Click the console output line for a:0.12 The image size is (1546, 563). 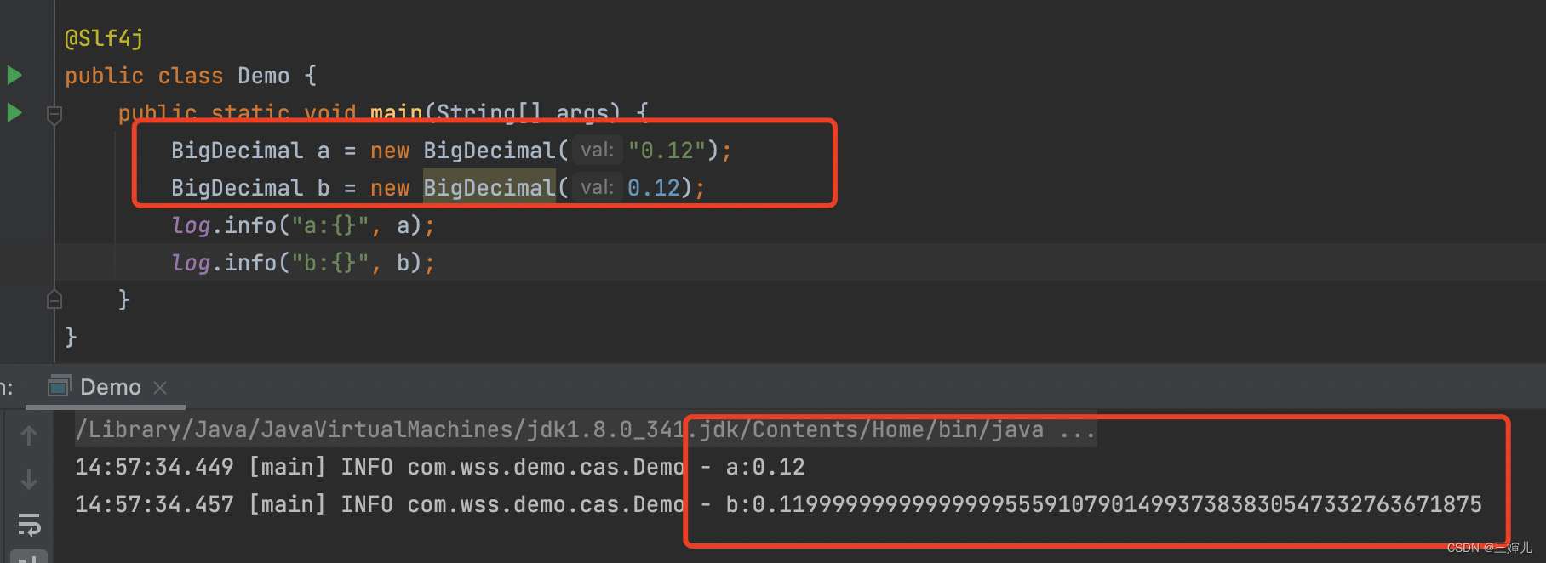(x=439, y=467)
